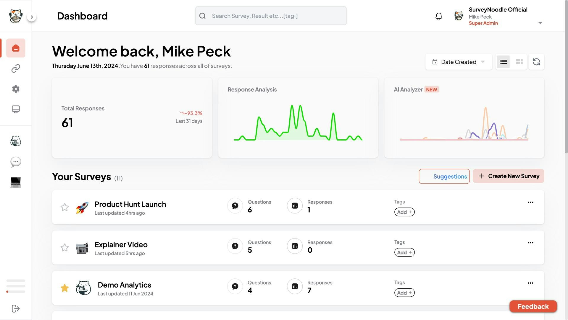The height and width of the screenshot is (320, 568).
Task: Expand the account profile dropdown arrow
Action: tap(540, 23)
